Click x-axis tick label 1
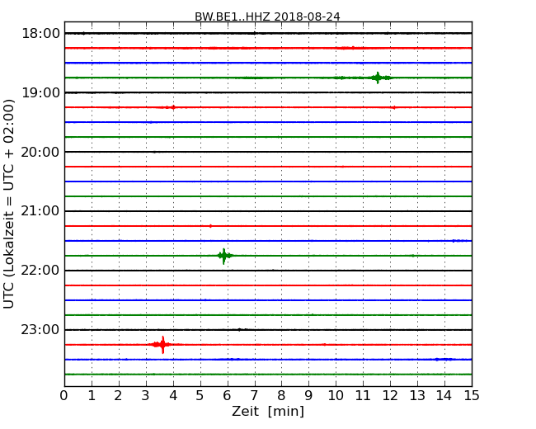Screen dimensions: 536x429 coord(92,396)
